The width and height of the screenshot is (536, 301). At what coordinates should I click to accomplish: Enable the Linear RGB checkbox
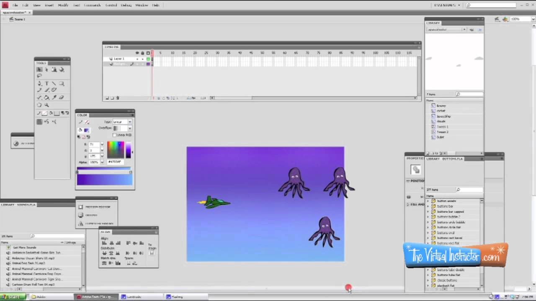point(115,135)
